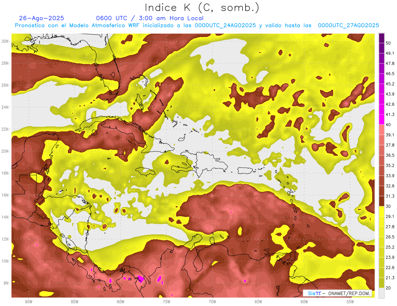Click the '31.3' legend value
This screenshot has width=397, height=306.
point(390,196)
